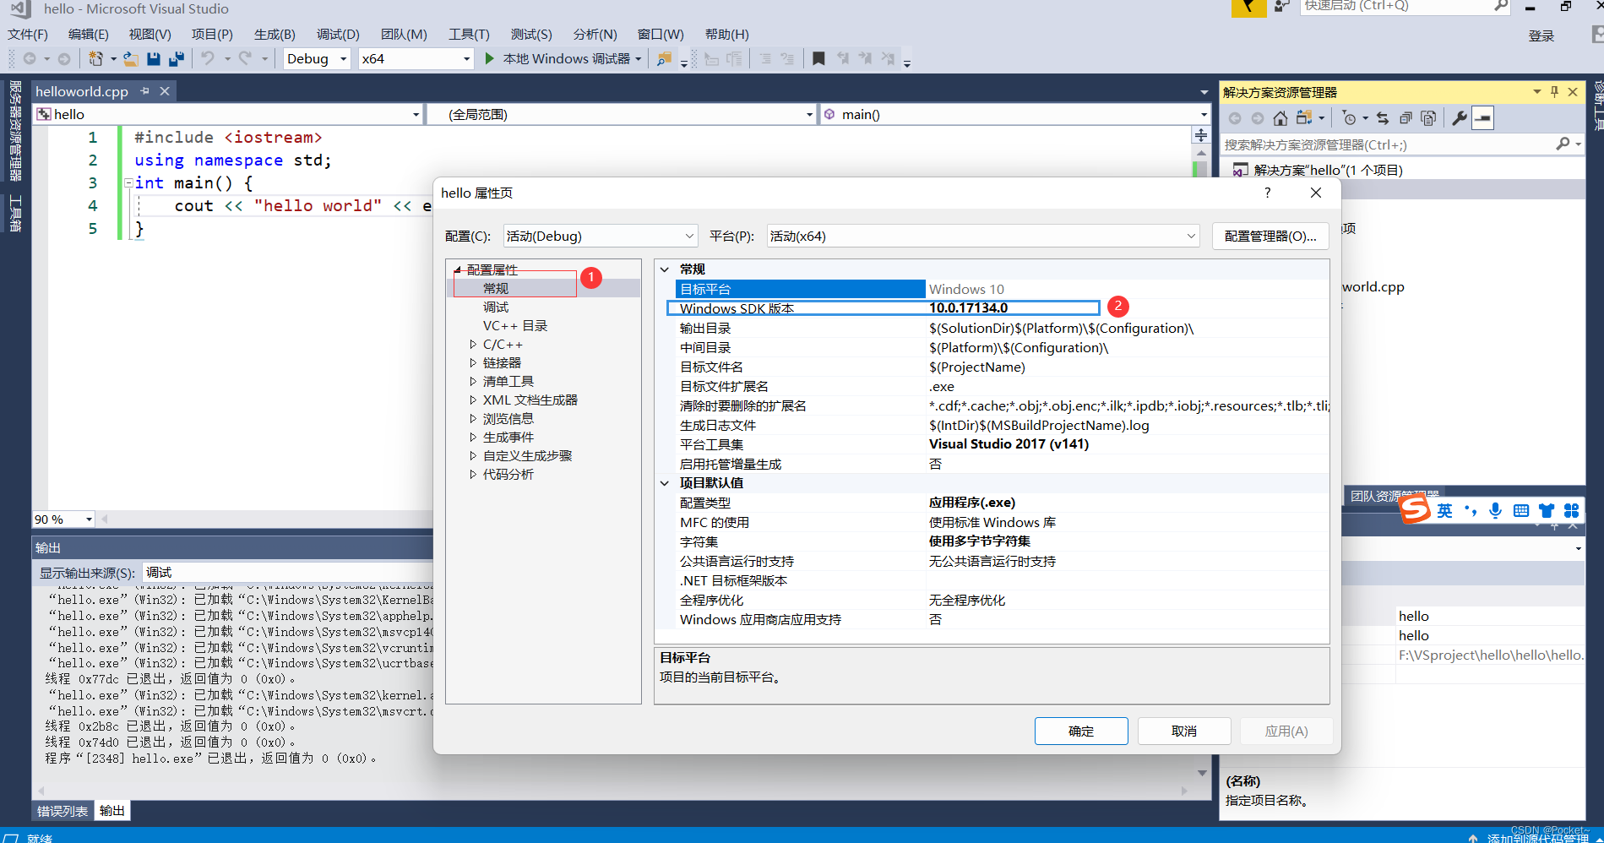Switch to the 错误列表 tab
Viewport: 1604px width, 843px height.
[x=63, y=811]
